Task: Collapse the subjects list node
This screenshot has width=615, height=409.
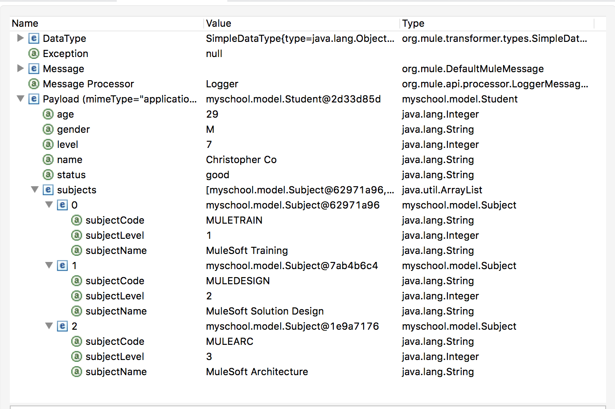Action: [x=35, y=189]
